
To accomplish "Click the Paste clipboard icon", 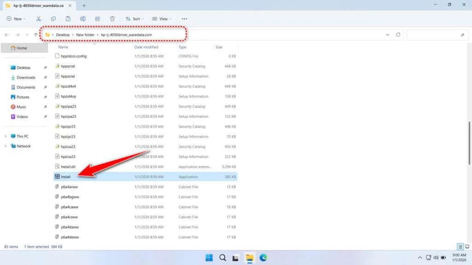I will tap(68, 19).
